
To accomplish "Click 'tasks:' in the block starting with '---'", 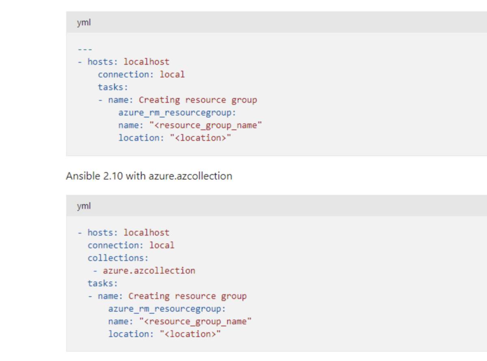I will (113, 87).
